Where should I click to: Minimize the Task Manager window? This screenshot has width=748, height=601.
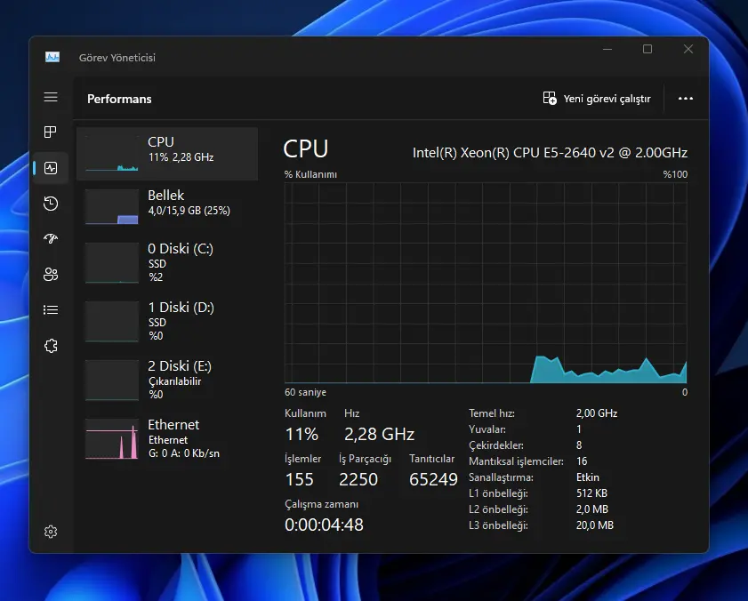point(607,49)
